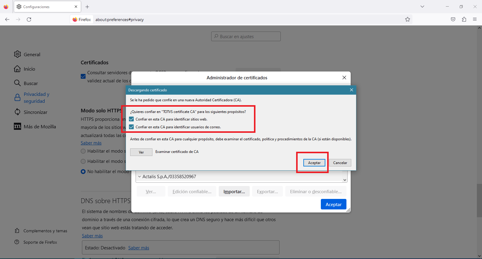
Task: Bookmark this page with star icon
Action: pos(408,19)
